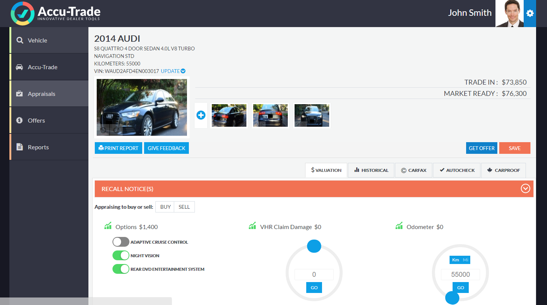Switch to the AUTOCHECK tab
The image size is (547, 305).
[457, 170]
